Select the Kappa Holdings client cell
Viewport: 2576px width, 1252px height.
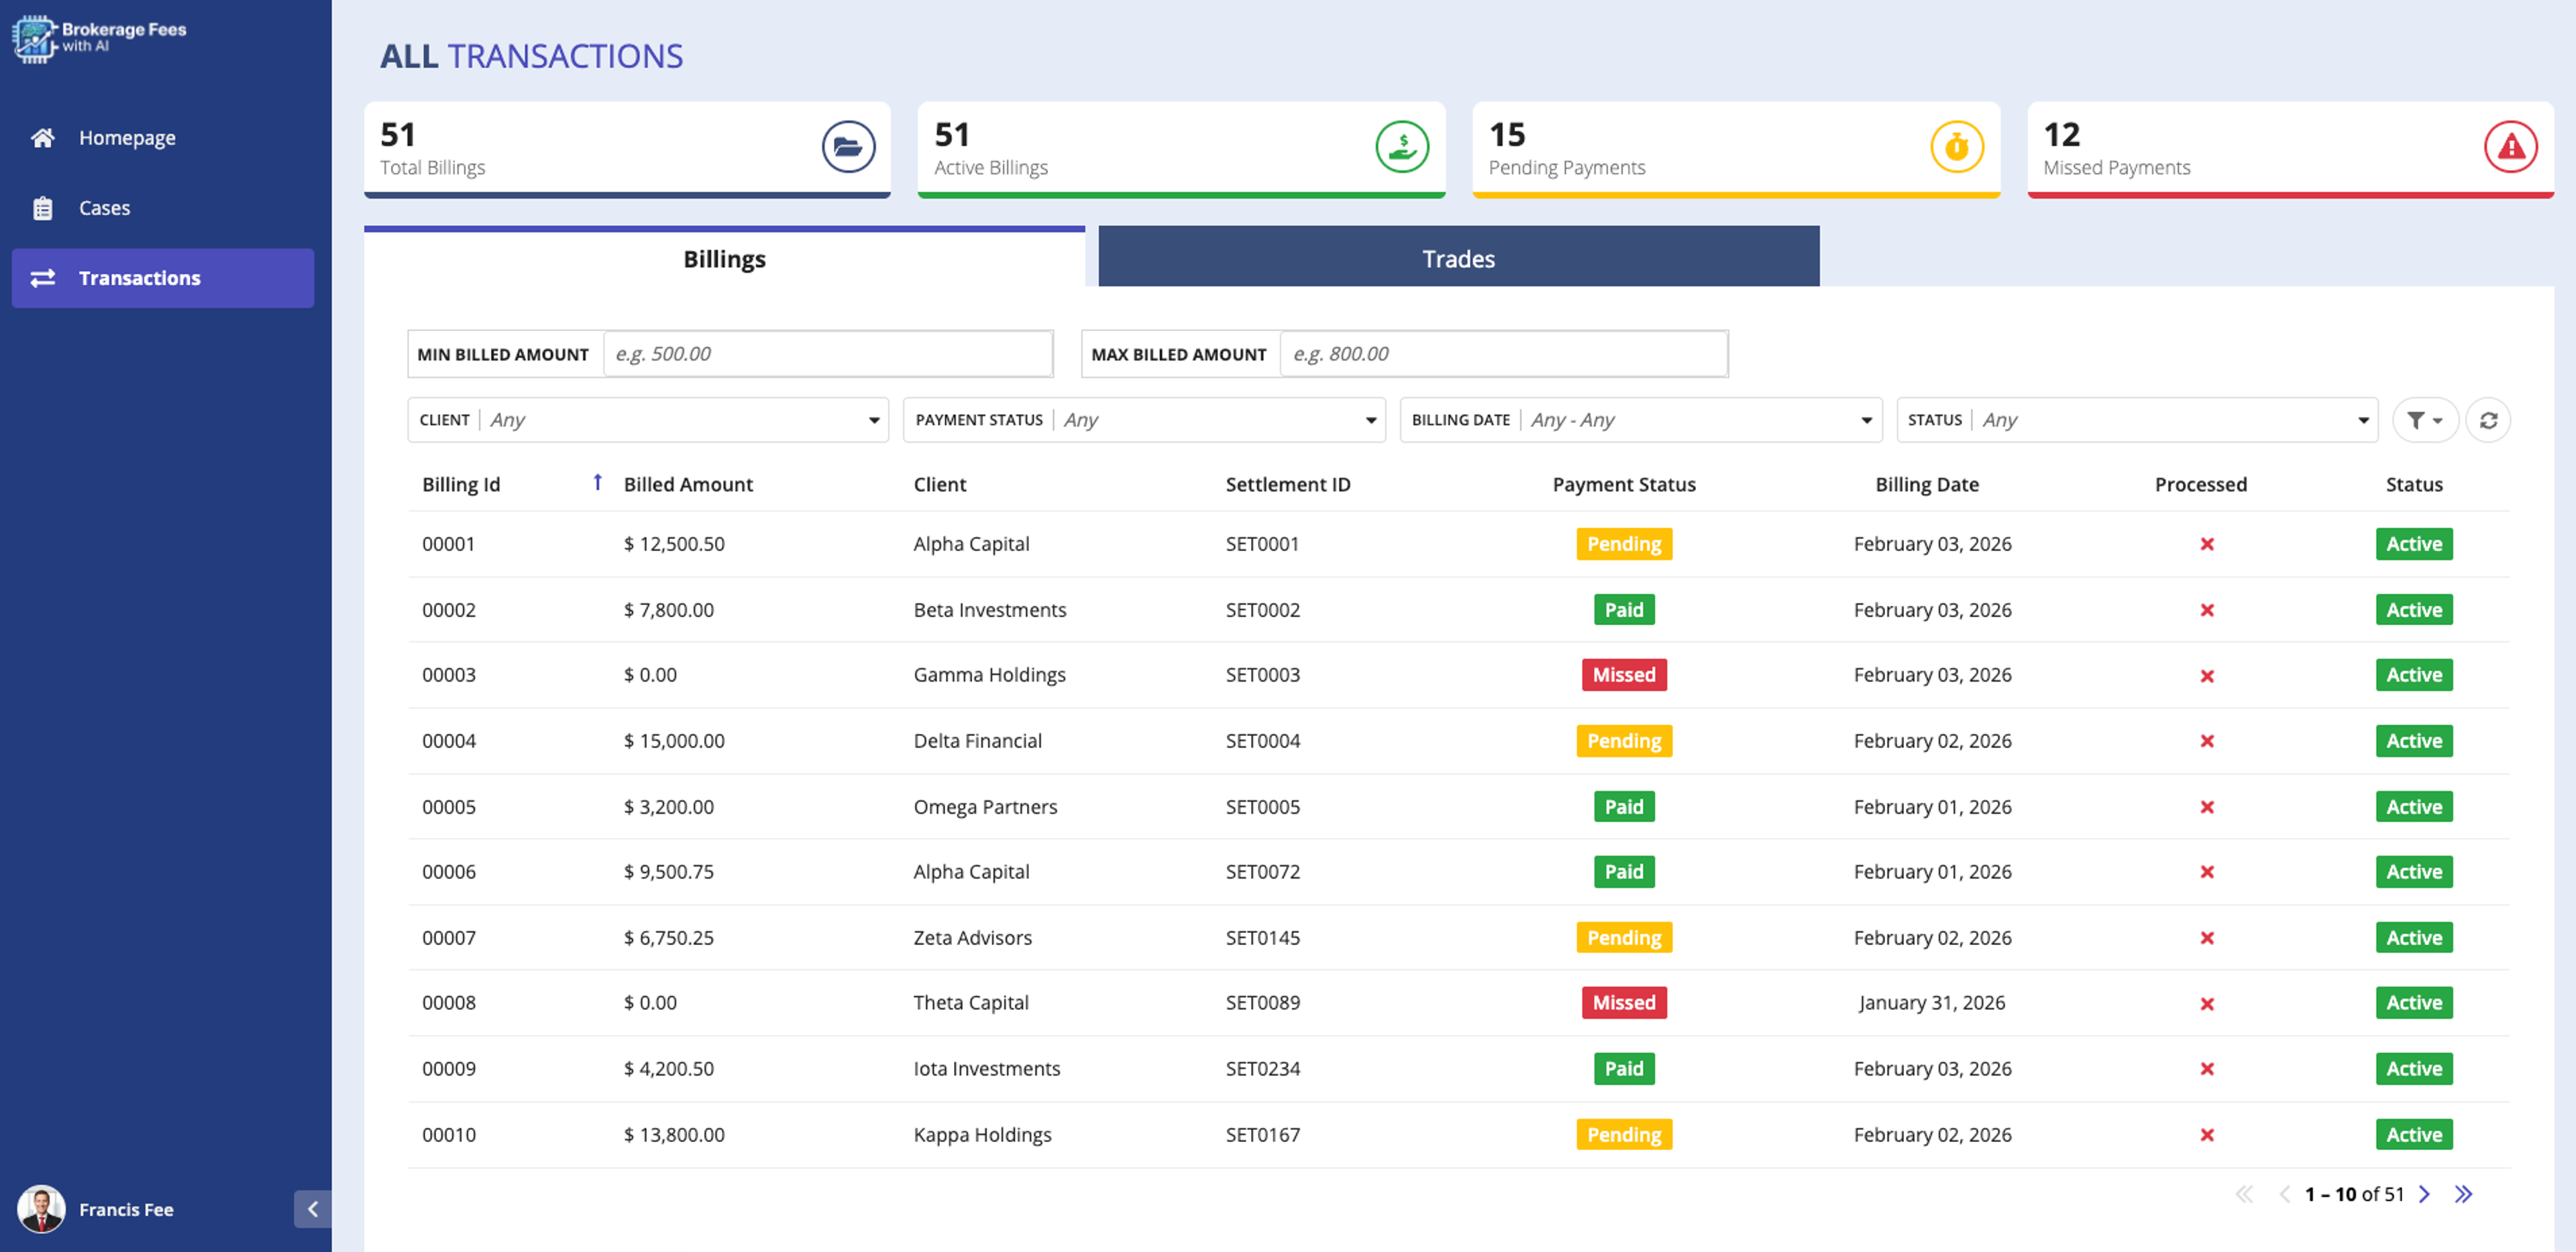coord(982,1134)
